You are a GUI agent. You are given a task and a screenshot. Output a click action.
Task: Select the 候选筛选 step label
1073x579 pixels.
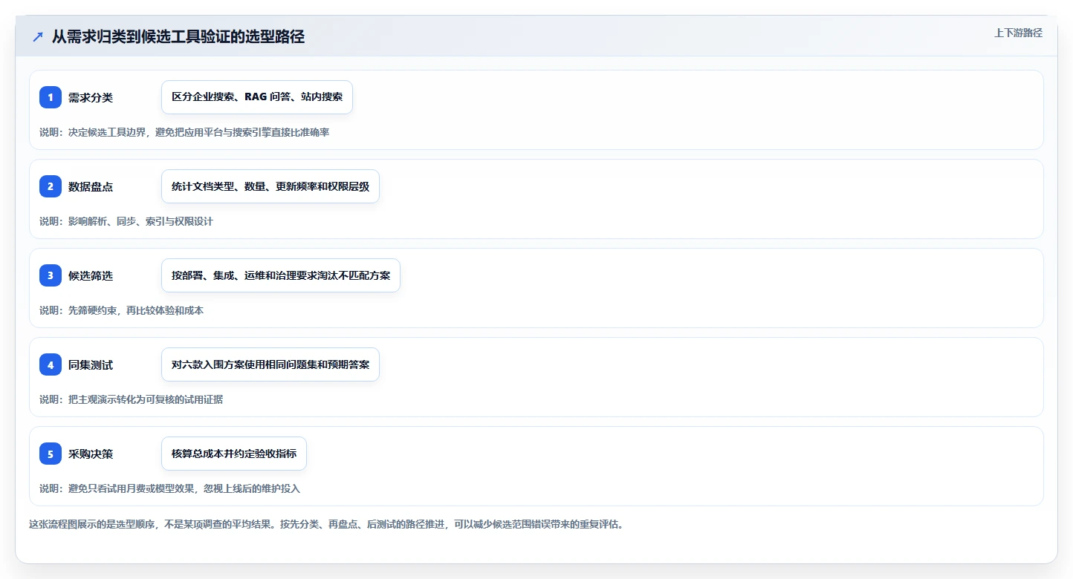pos(91,275)
